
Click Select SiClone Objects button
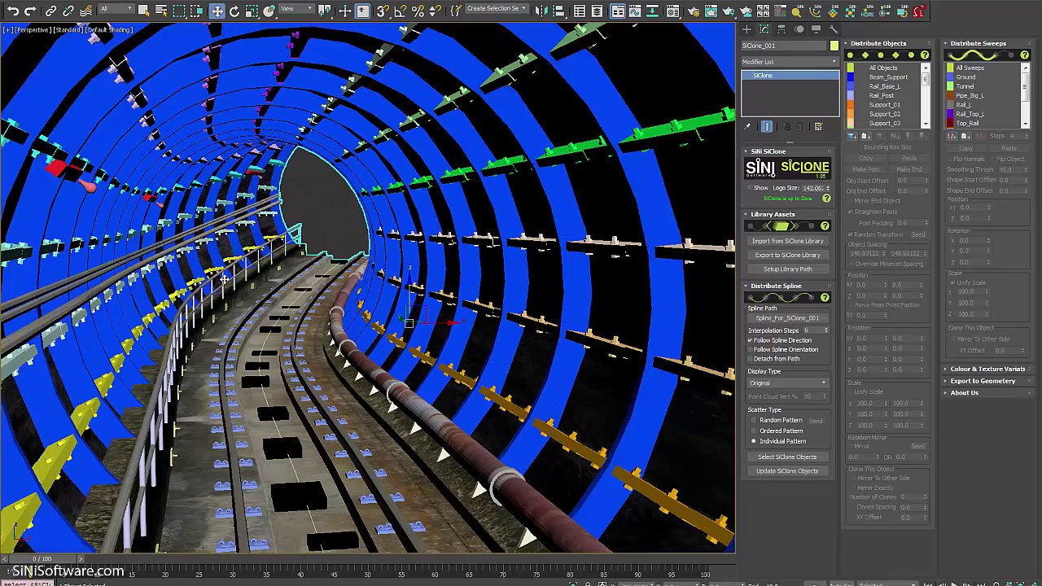point(787,457)
